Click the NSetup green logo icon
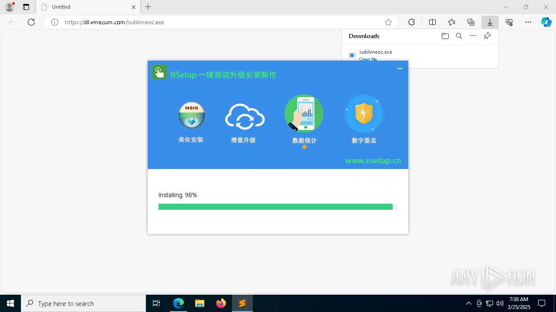This screenshot has height=312, width=556. point(159,72)
